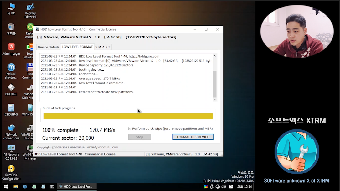Open the command prompt taskbar icon

tap(52, 186)
